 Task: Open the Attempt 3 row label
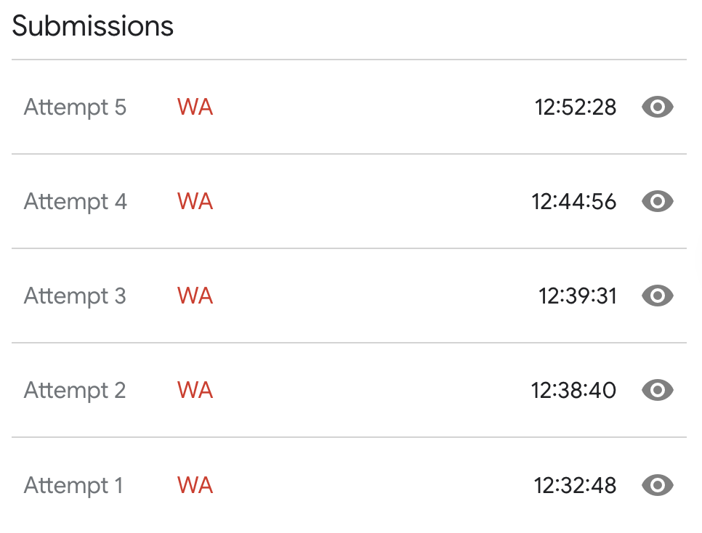tap(76, 297)
